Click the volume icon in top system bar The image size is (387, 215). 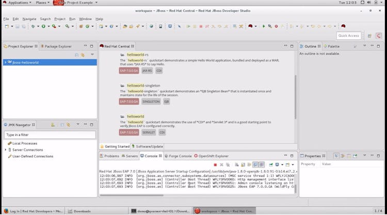coord(369,3)
